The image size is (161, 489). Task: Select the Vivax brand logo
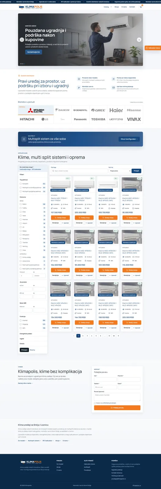[x=134, y=119]
